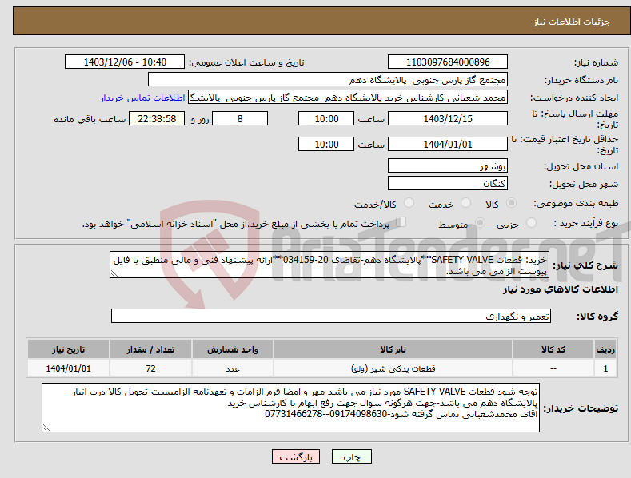Click the توضیحات خریدار label
This screenshot has width=631, height=478.
581,408
